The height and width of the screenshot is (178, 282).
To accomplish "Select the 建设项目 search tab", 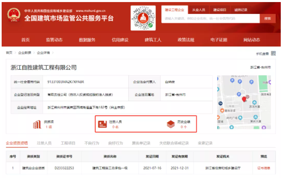I will pos(220,10).
